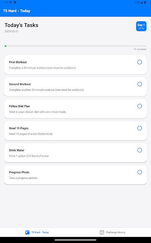Viewport: 151px width, 243px height.
Task: Toggle the Read 10 Pages completion circle
Action: click(x=140, y=128)
